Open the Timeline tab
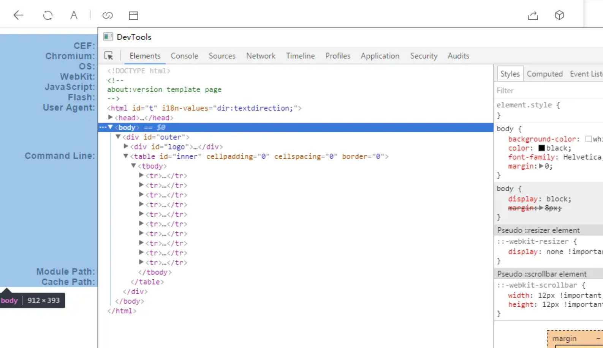603x348 pixels. [300, 56]
